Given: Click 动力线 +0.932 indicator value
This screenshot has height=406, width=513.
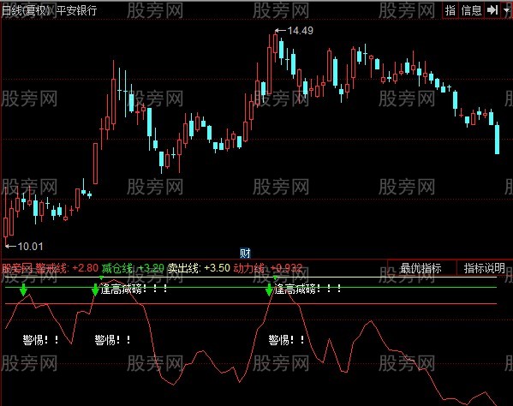Looking at the screenshot, I should 267,268.
